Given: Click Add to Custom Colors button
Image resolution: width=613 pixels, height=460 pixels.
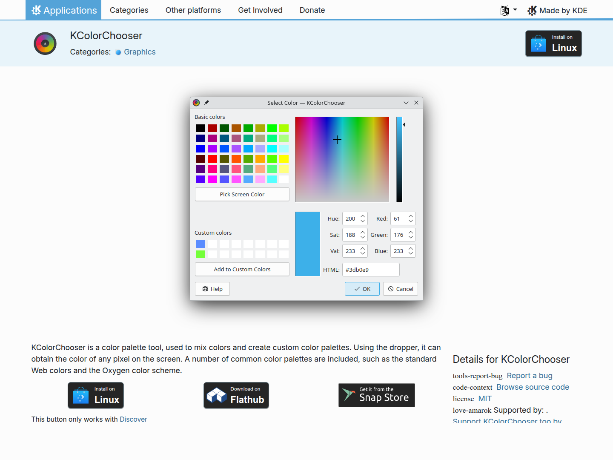Looking at the screenshot, I should [x=242, y=269].
